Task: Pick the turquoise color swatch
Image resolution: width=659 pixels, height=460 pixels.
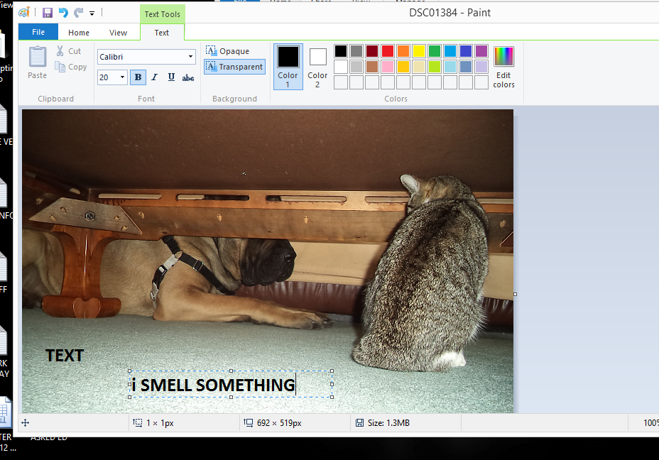Action: (x=450, y=51)
